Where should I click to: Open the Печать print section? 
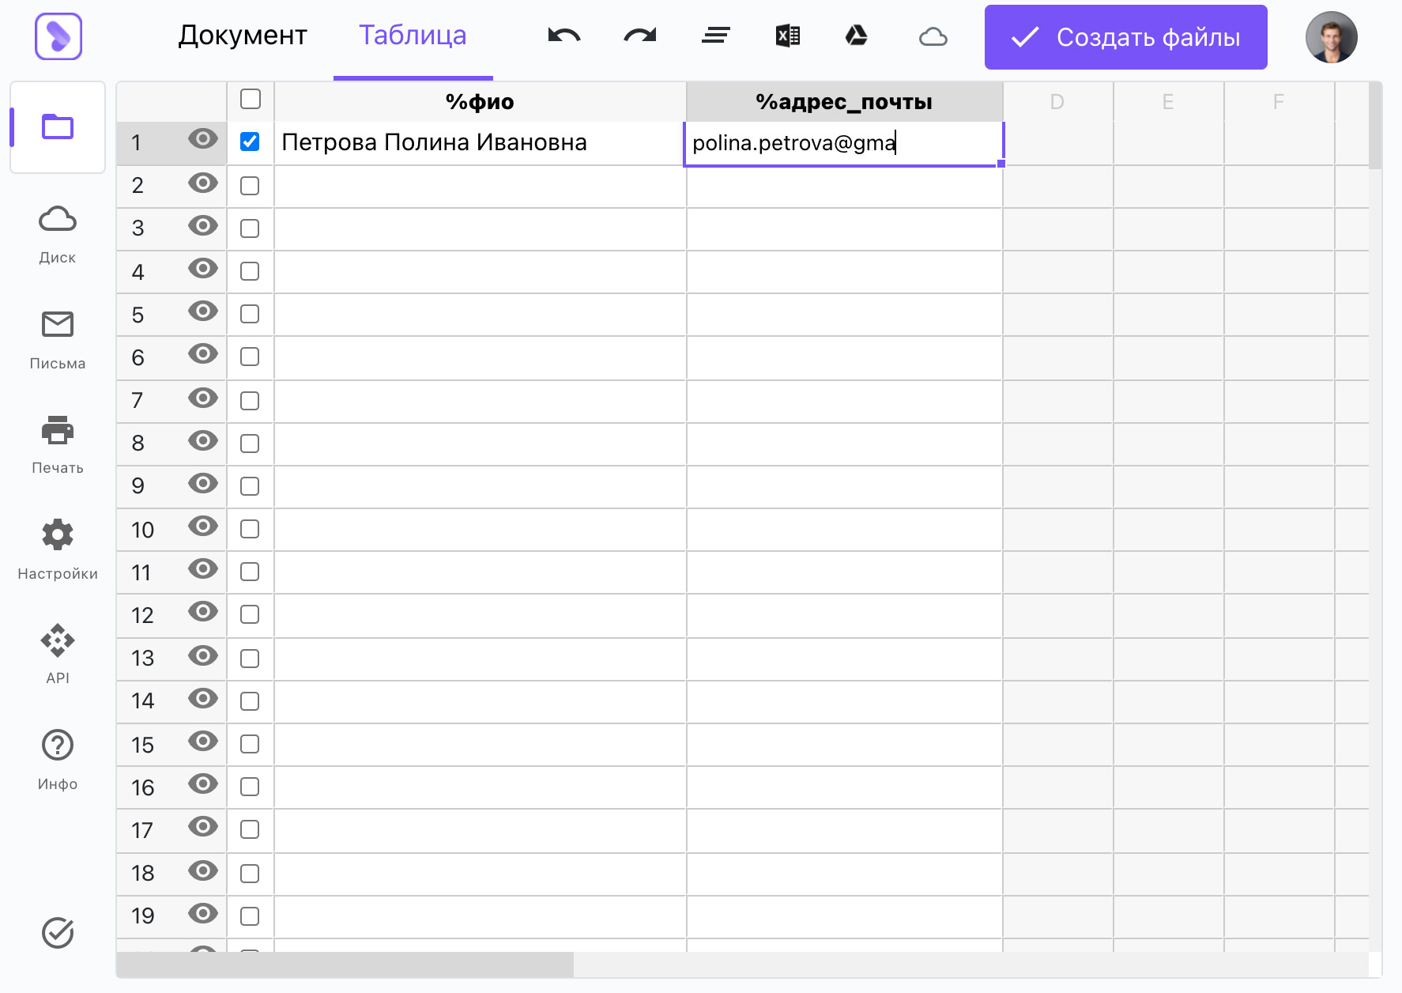pos(58,445)
